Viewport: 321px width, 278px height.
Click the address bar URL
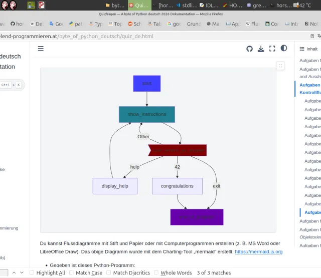(x=77, y=36)
